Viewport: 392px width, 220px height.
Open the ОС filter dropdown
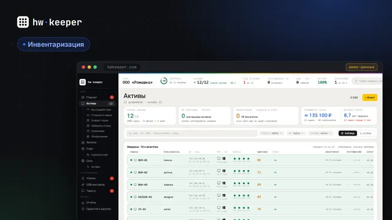tap(296, 133)
